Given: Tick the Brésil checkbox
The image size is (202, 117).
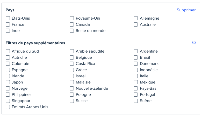Looking at the screenshot, I should pos(136,57).
